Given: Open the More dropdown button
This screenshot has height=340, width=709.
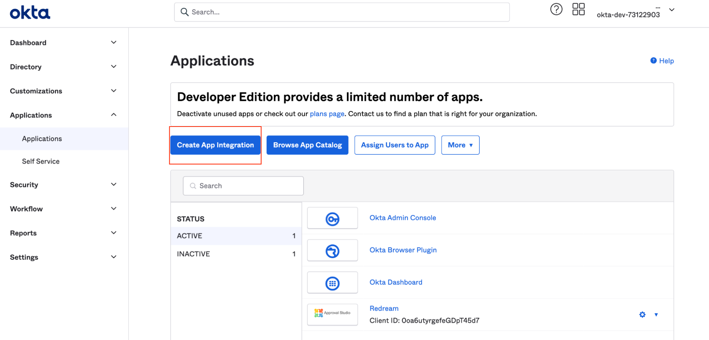Looking at the screenshot, I should click(460, 145).
